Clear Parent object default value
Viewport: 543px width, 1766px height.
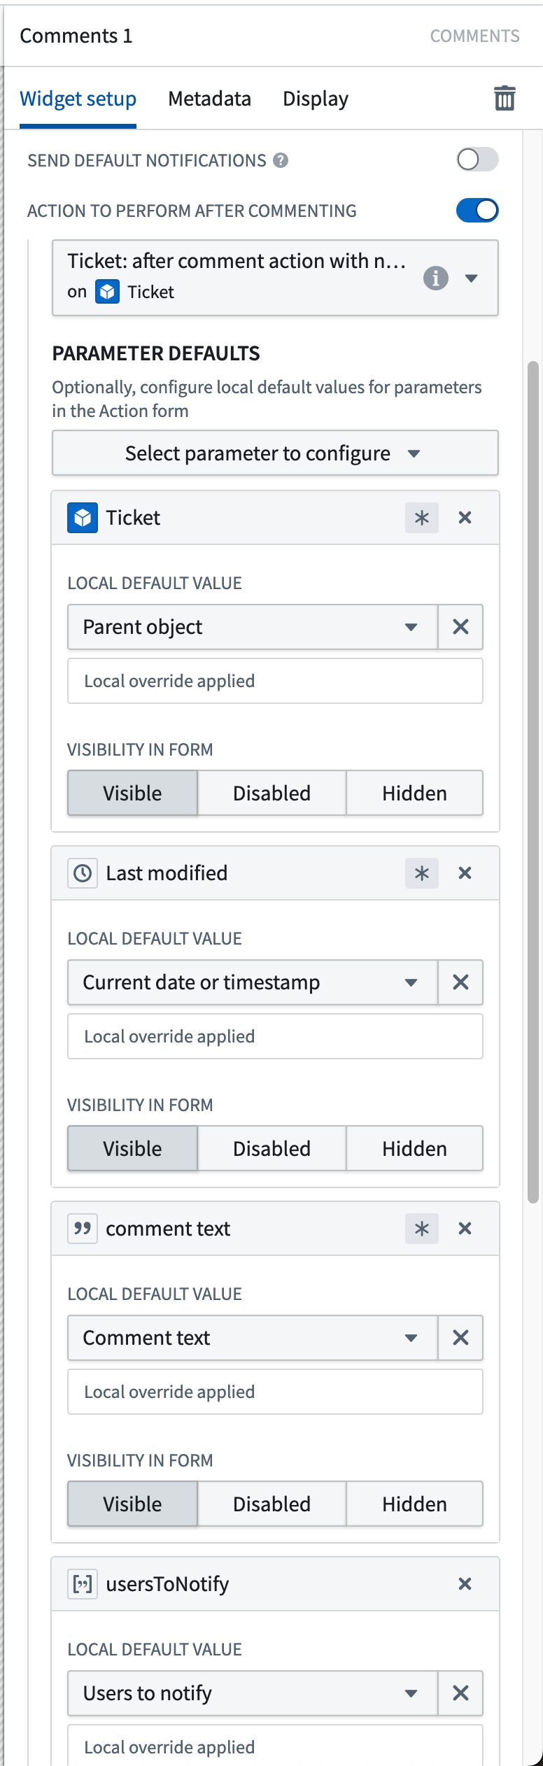[x=460, y=627]
